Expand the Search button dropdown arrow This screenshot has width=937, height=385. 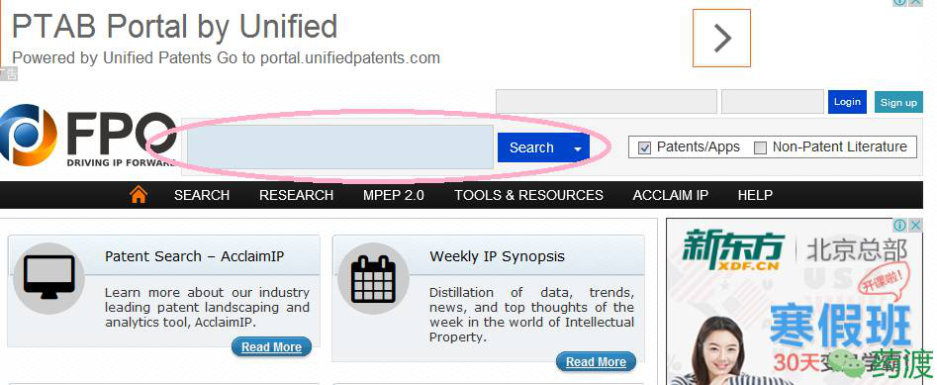(x=577, y=148)
